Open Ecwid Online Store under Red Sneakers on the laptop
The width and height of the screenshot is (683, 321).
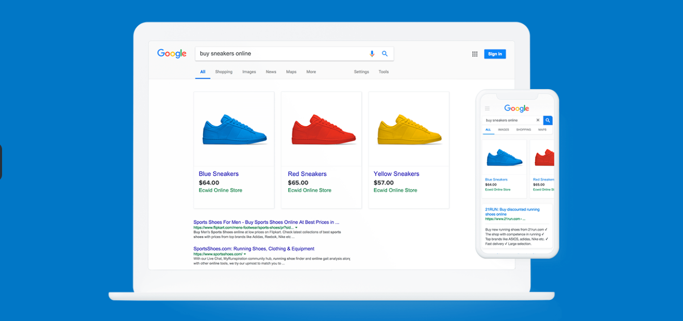point(309,190)
